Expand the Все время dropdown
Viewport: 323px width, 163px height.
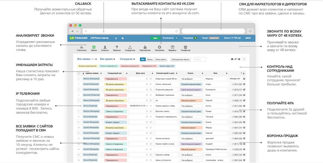pyautogui.click(x=107, y=59)
